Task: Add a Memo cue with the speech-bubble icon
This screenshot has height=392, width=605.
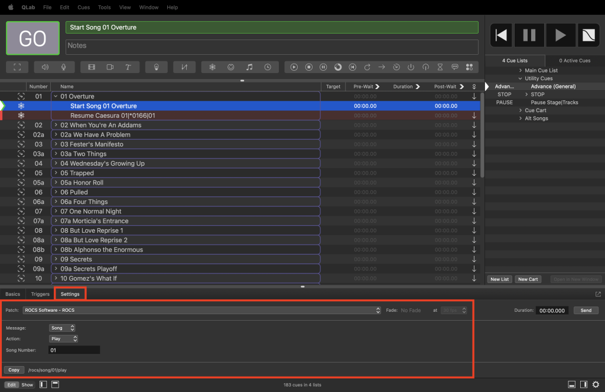Action: click(455, 67)
